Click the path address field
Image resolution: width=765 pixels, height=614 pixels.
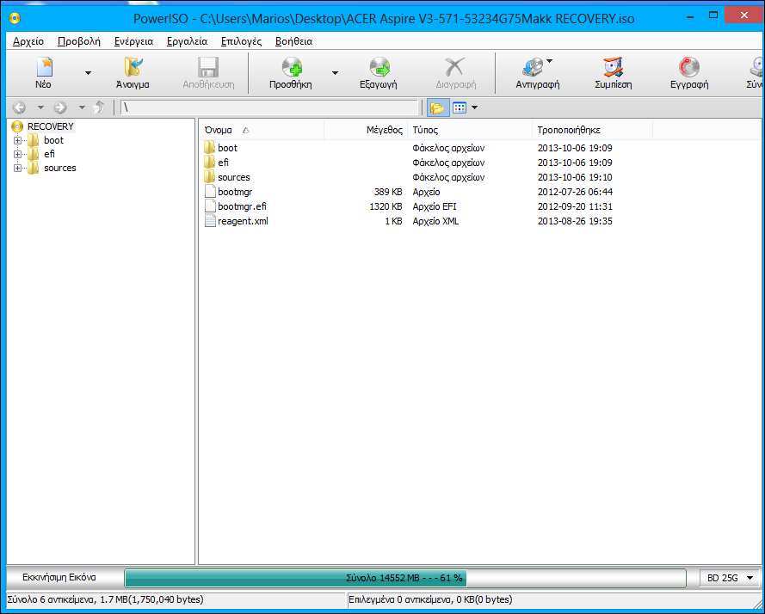point(270,107)
